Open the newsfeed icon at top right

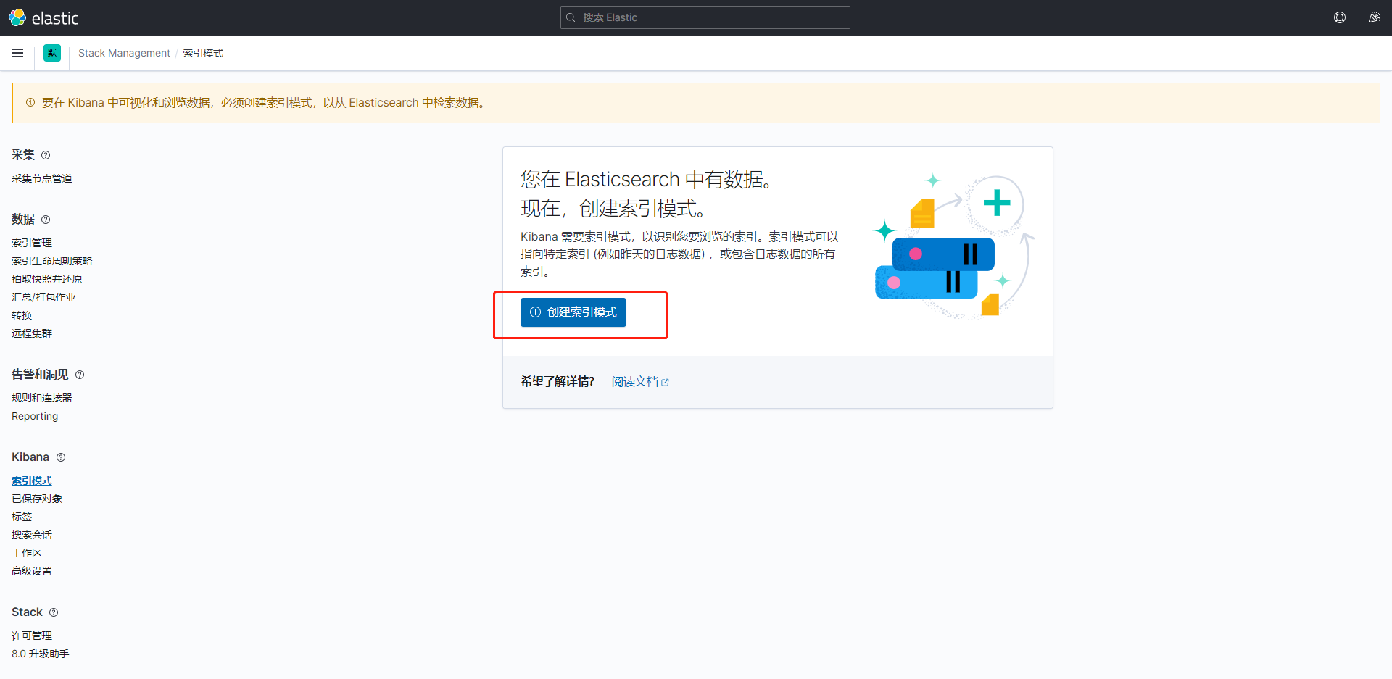[1374, 17]
